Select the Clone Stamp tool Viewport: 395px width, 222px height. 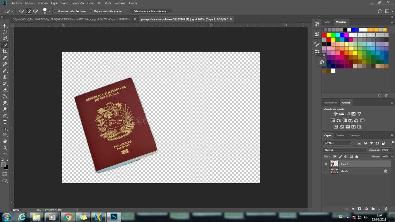(x=5, y=77)
